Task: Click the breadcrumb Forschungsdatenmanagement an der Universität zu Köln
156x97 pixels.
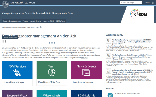Action: click(x=20, y=27)
